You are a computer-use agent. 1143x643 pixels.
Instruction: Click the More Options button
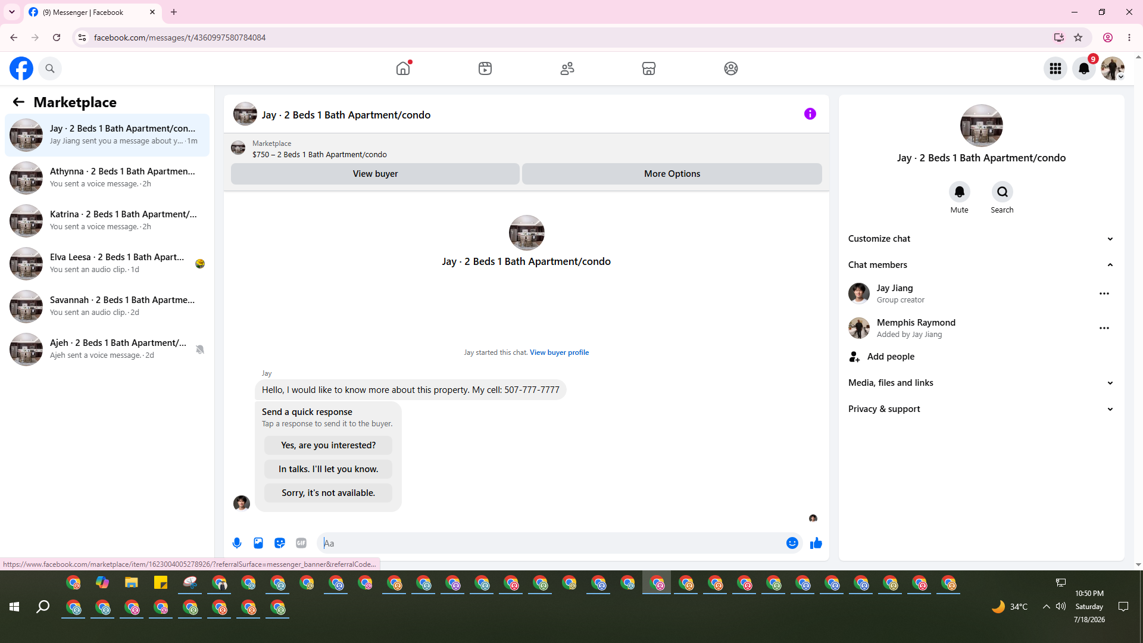(x=672, y=174)
